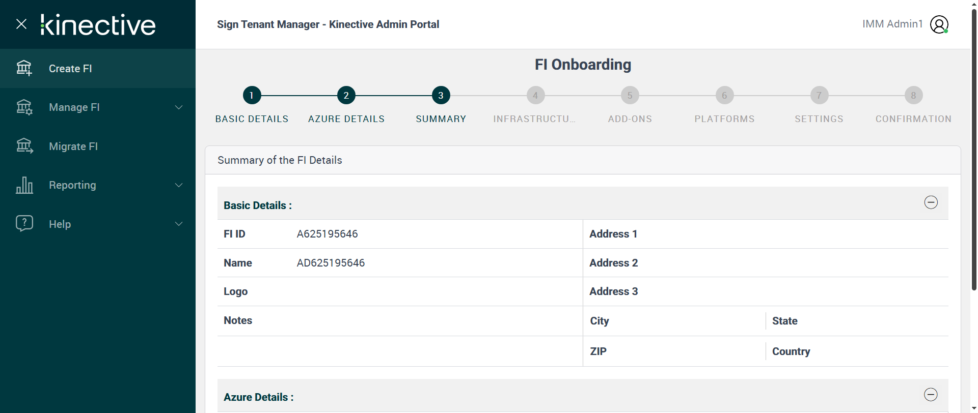
Task: Expand the Reporting submenu chevron
Action: (x=179, y=185)
